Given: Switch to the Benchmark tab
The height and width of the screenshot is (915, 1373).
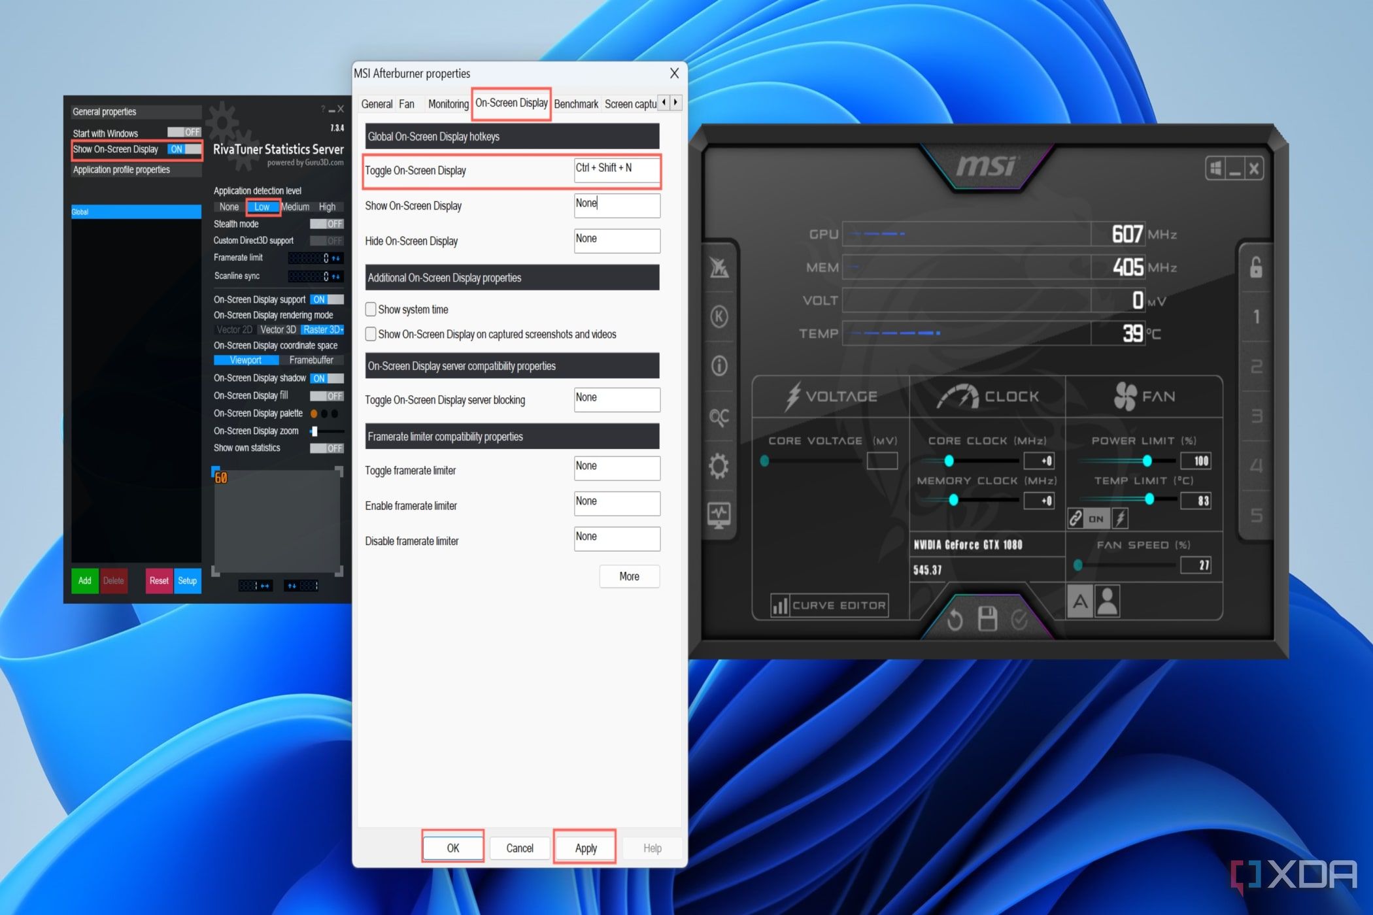Looking at the screenshot, I should 576,104.
